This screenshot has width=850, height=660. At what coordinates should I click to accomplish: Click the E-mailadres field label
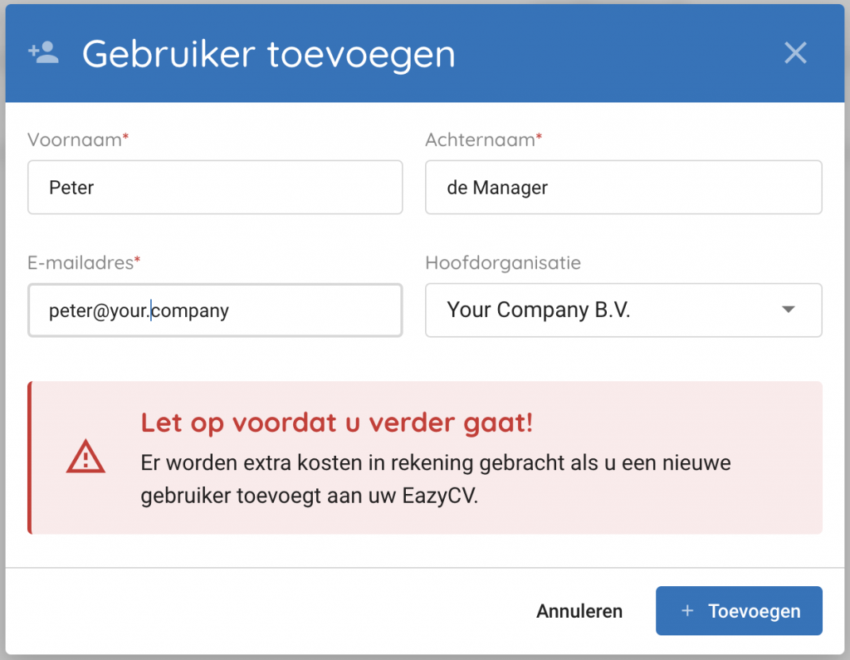click(80, 262)
